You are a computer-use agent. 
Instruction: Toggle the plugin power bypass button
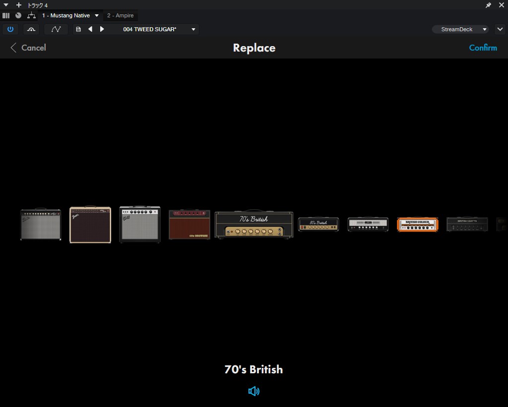tap(10, 29)
